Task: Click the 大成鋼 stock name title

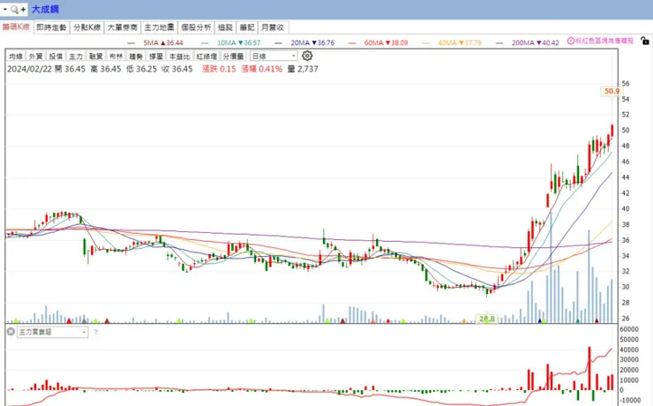Action: [x=45, y=9]
